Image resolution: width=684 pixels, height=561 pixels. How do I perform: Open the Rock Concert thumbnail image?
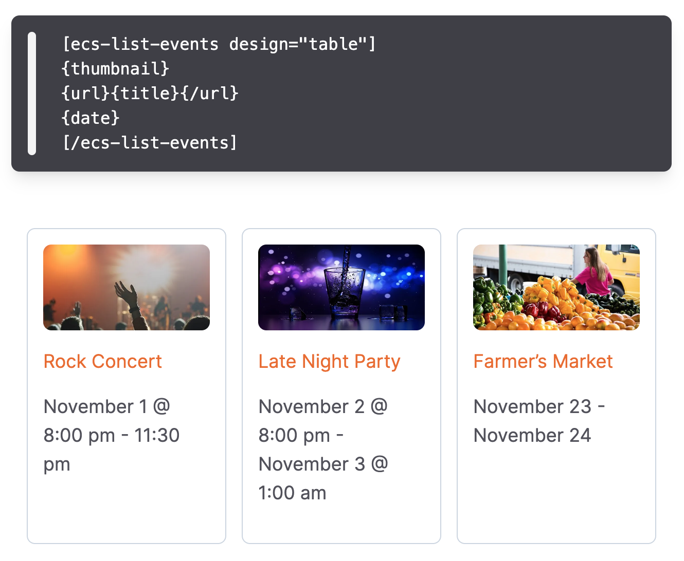[x=127, y=287]
